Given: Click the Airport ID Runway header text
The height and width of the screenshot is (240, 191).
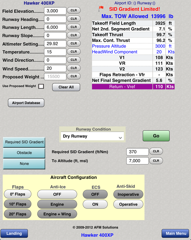Looking at the screenshot, I should [135, 3].
